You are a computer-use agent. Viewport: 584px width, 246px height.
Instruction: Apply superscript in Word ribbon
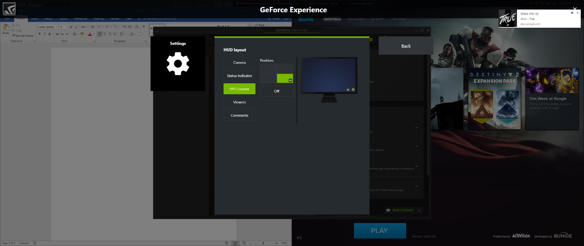tap(67, 34)
